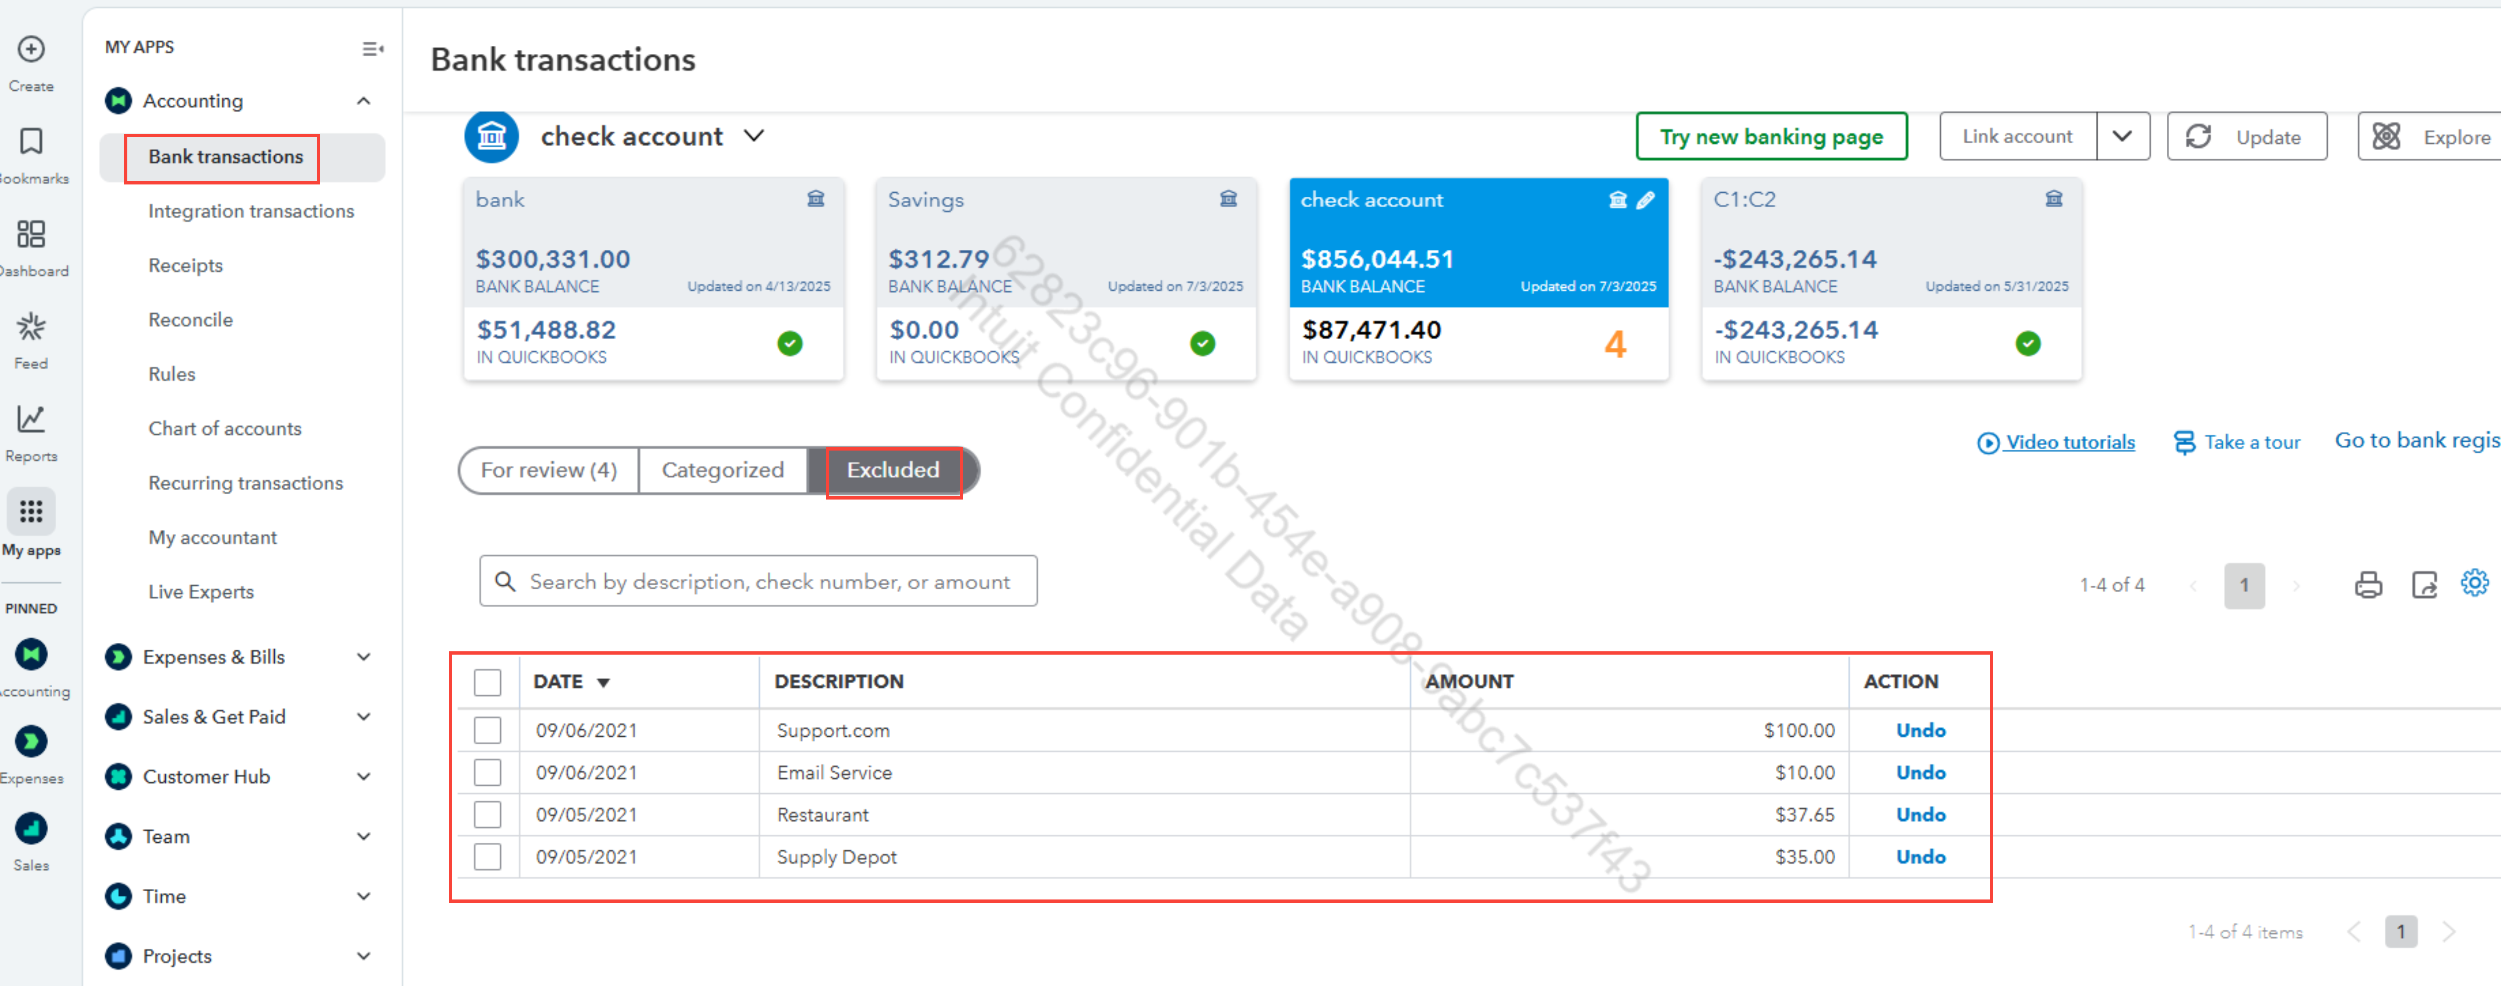Switch to the Categorized tab

pyautogui.click(x=722, y=471)
